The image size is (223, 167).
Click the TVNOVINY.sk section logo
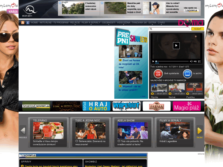[x=28, y=155]
